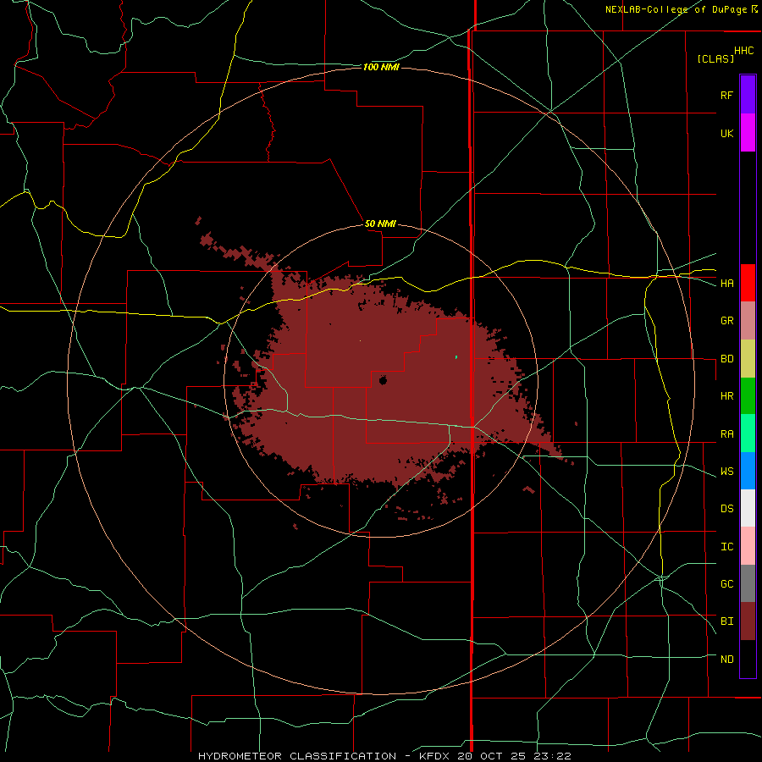Click the 50 NMI range ring label
Image resolution: width=762 pixels, height=762 pixels.
tap(380, 224)
